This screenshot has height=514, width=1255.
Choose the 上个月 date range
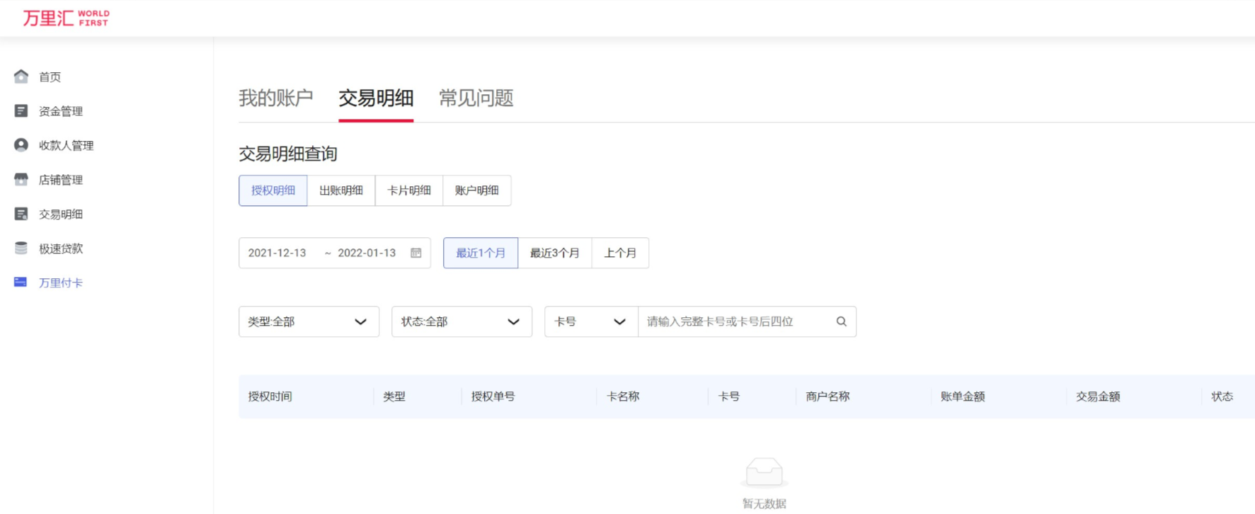[620, 253]
